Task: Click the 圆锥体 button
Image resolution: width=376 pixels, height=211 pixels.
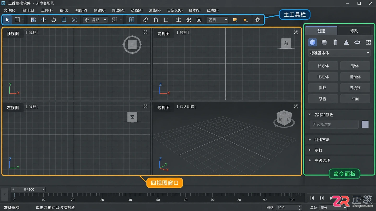Action: coord(355,77)
